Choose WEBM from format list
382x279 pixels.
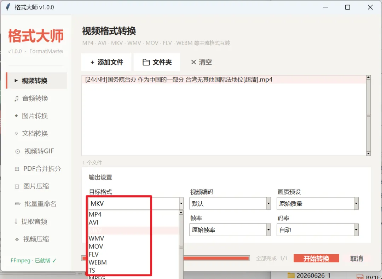[133, 262]
